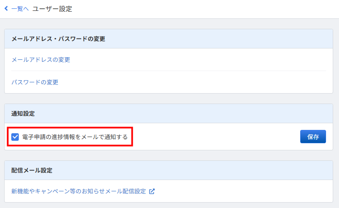Click empty area of the top header bar
Screen dimensions: 339x208
pos(209,9)
